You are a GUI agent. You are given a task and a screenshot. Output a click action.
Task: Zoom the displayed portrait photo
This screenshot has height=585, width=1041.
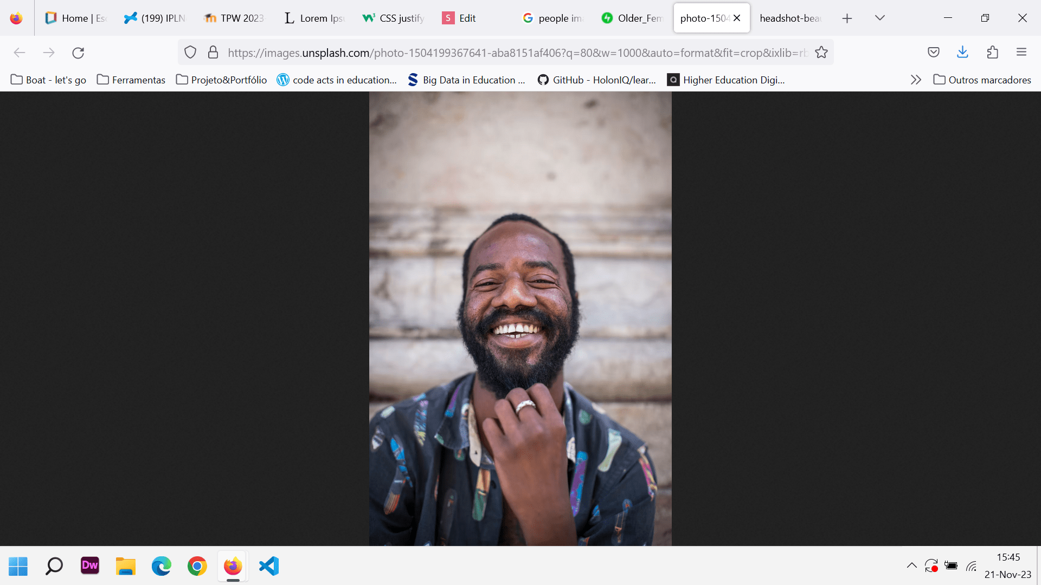[x=520, y=318]
